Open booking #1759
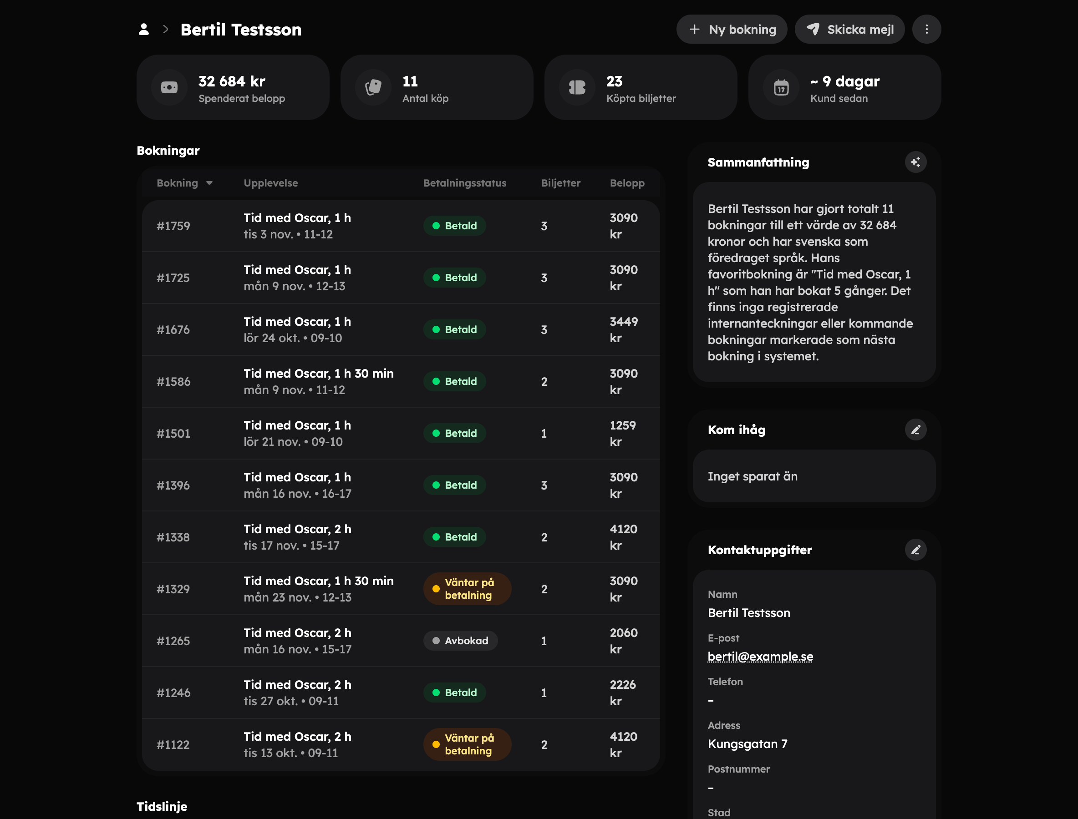Image resolution: width=1078 pixels, height=819 pixels. point(401,226)
